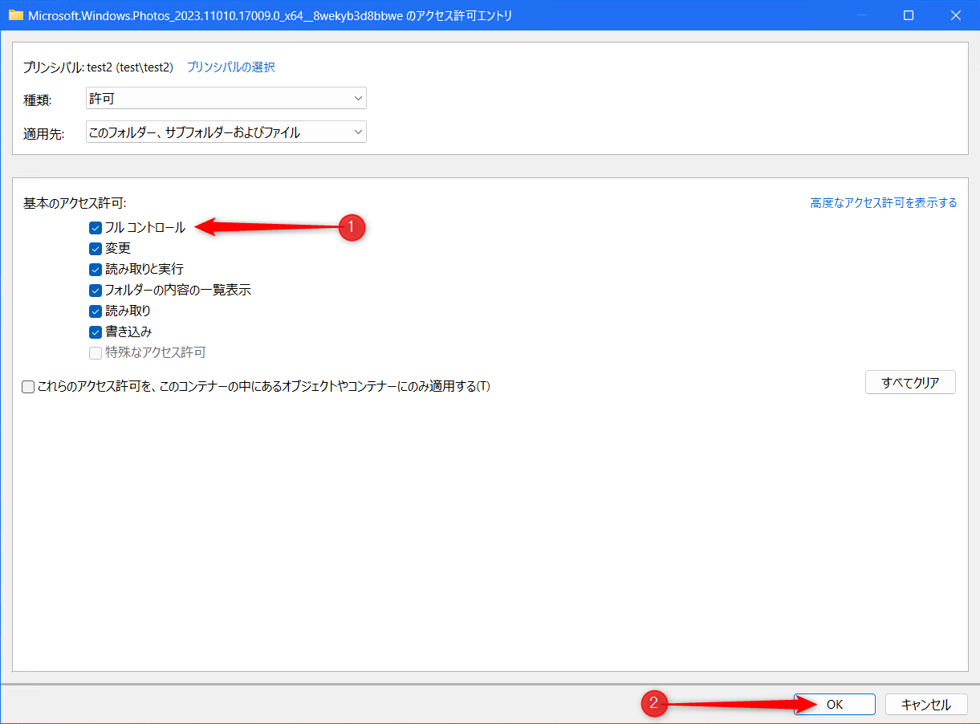This screenshot has height=724, width=980.
Task: Open the プリンシパルの選択 link
Action: point(230,67)
